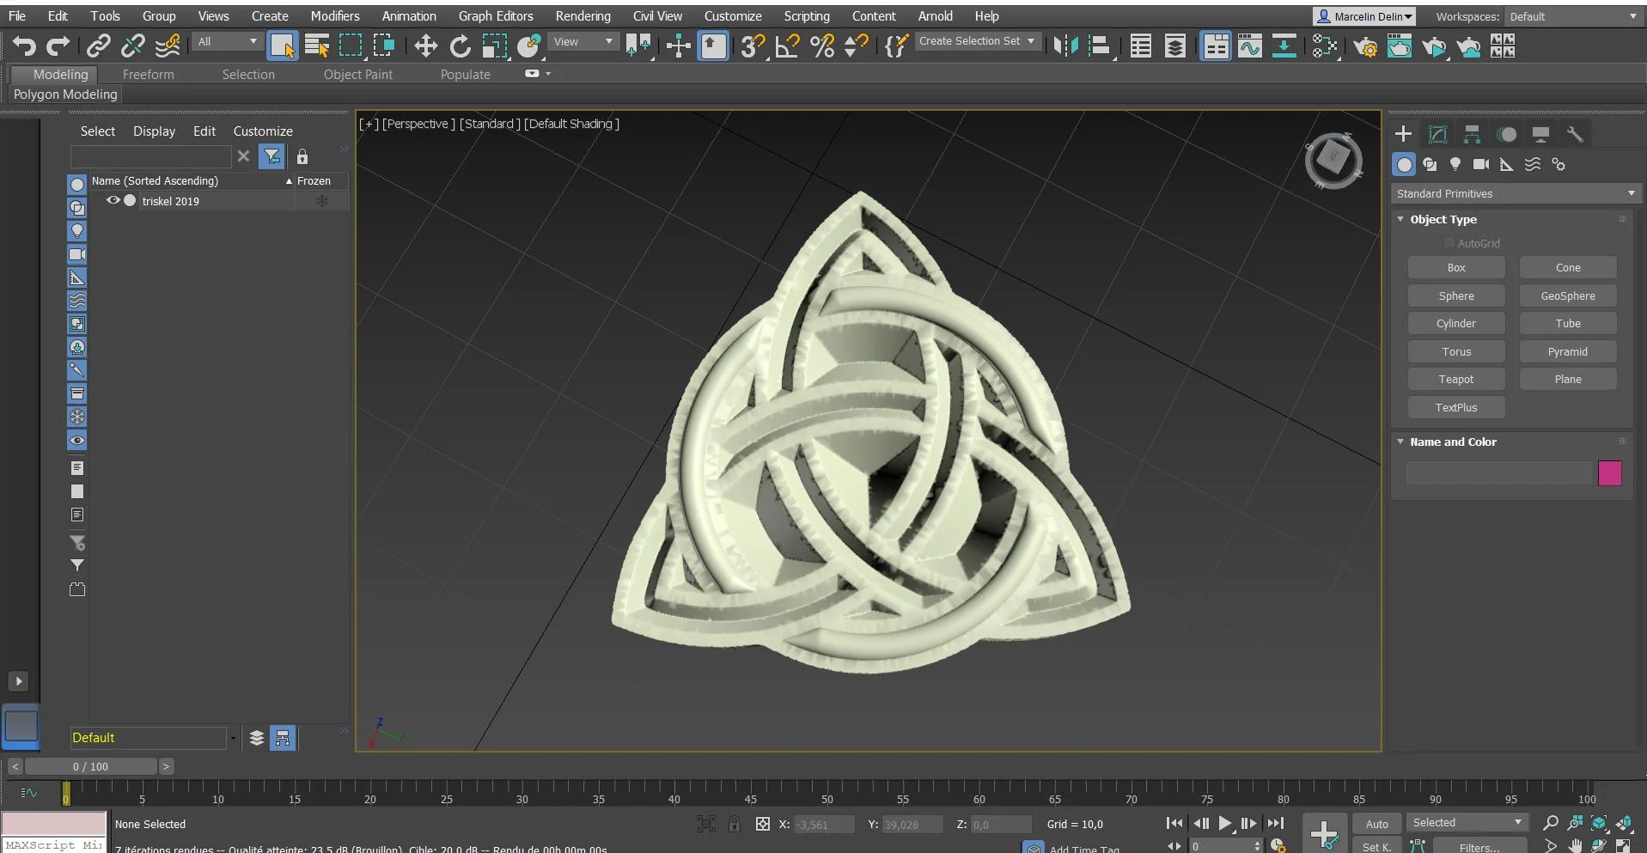Select the Select and Move tool
Viewport: 1647px width, 853px height.
tap(424, 46)
